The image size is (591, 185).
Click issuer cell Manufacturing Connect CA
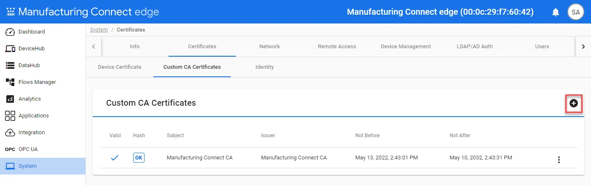[294, 158]
